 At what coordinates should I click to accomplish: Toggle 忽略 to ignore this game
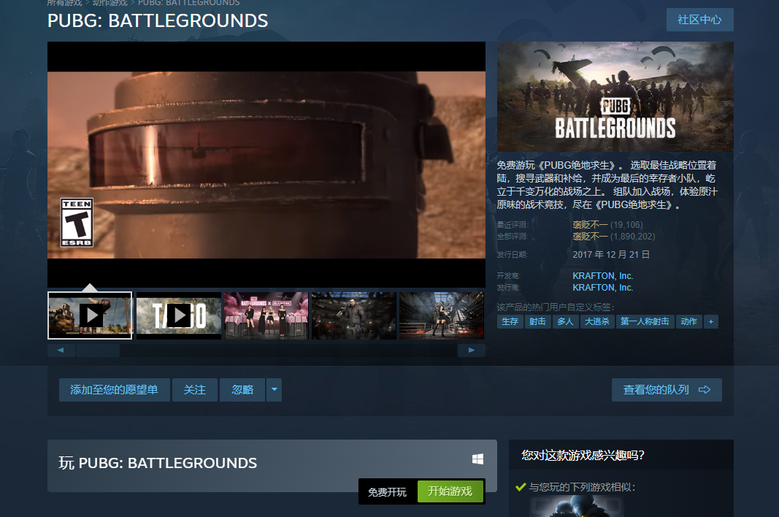tap(242, 390)
